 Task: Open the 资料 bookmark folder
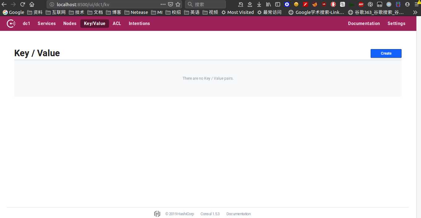pyautogui.click(x=35, y=12)
